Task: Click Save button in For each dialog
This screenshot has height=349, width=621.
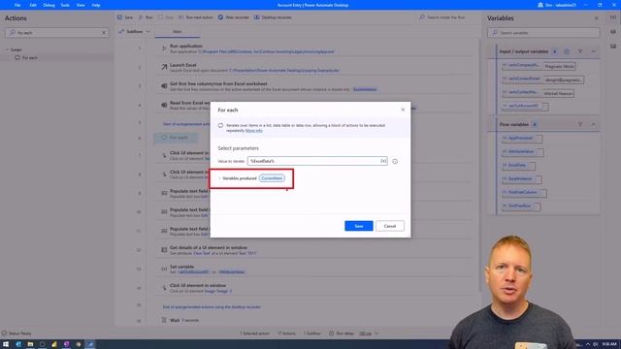Action: pyautogui.click(x=358, y=226)
